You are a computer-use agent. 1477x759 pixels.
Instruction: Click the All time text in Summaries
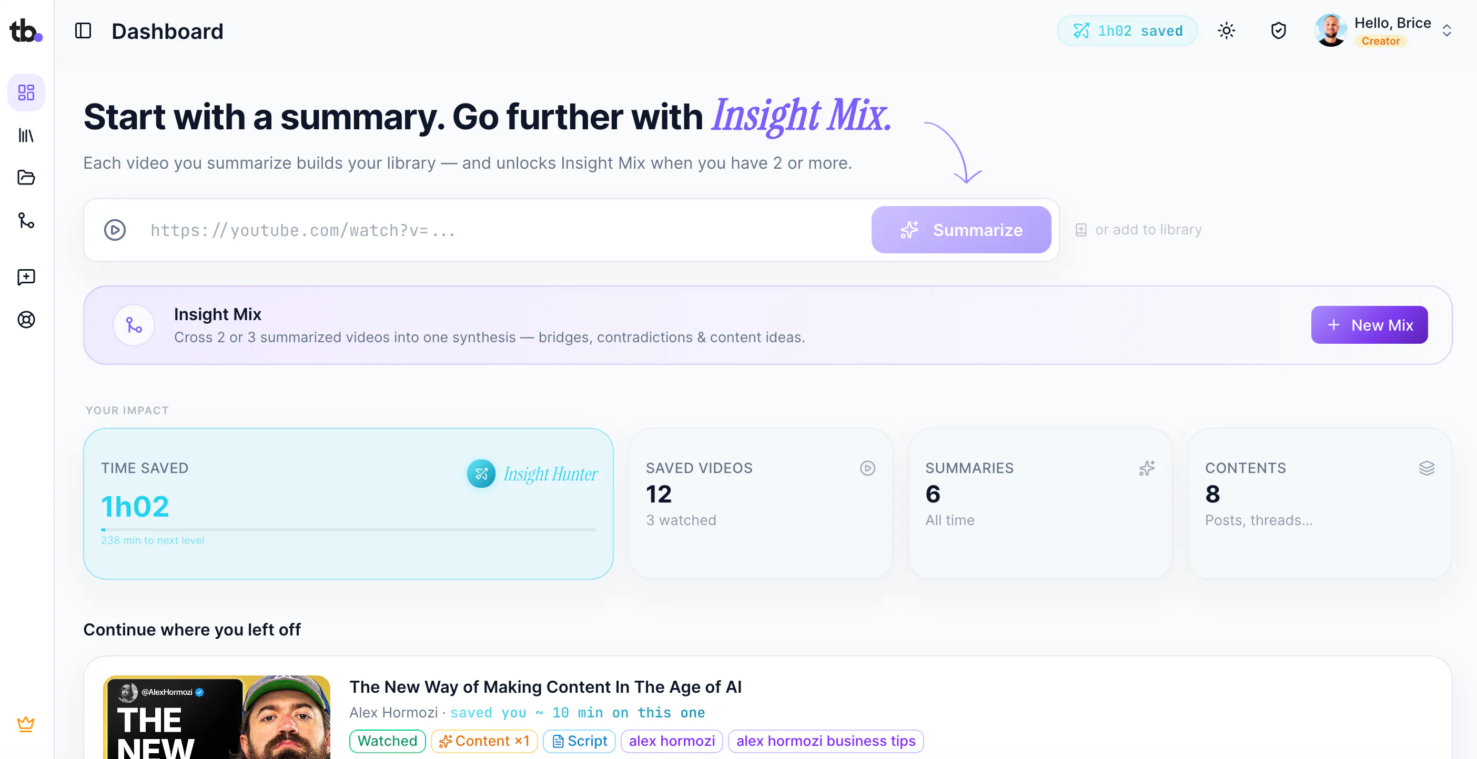coord(949,520)
